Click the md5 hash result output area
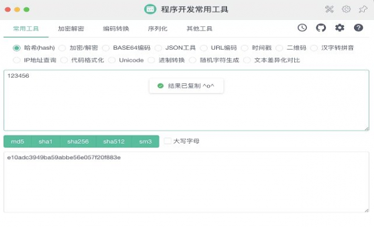374x227 pixels. 186,182
